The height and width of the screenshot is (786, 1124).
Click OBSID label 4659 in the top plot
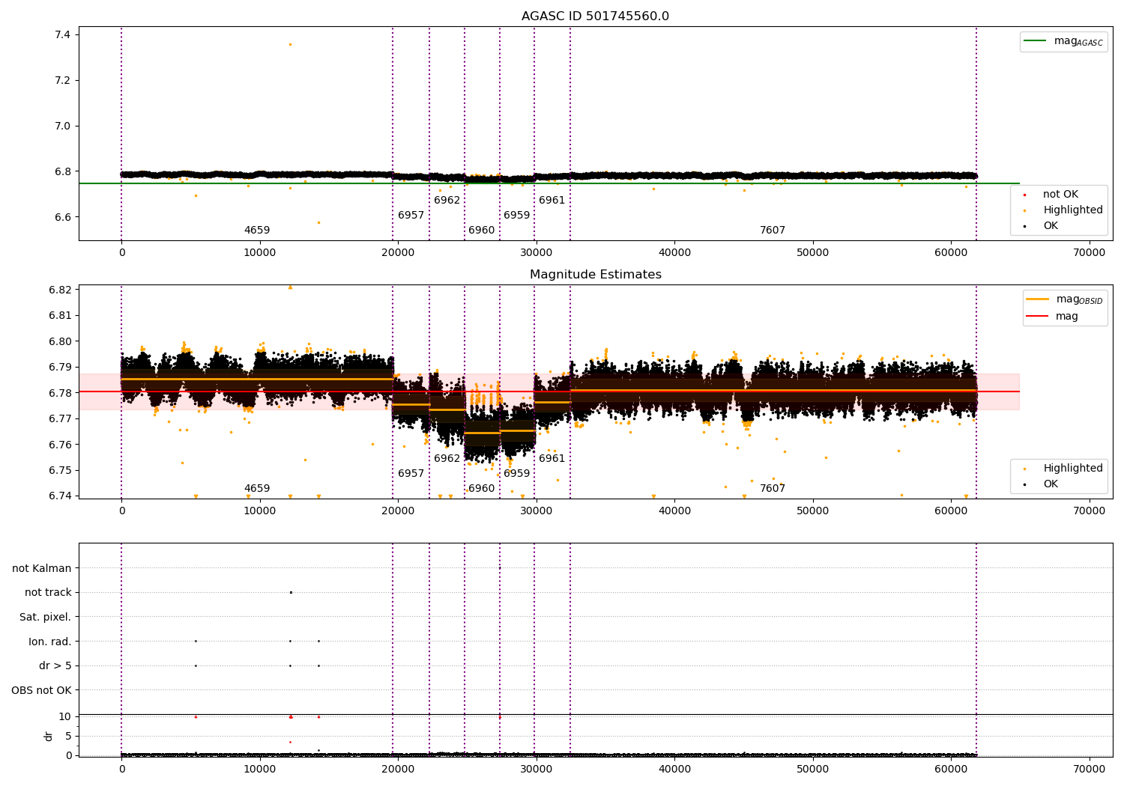pyautogui.click(x=257, y=231)
